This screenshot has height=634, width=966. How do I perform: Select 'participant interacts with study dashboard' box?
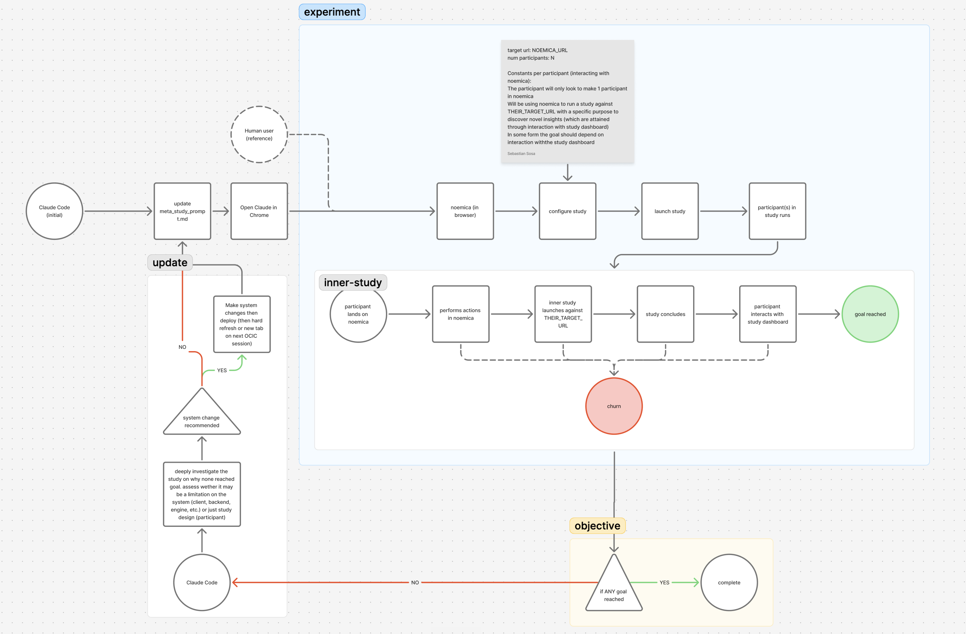click(x=767, y=314)
